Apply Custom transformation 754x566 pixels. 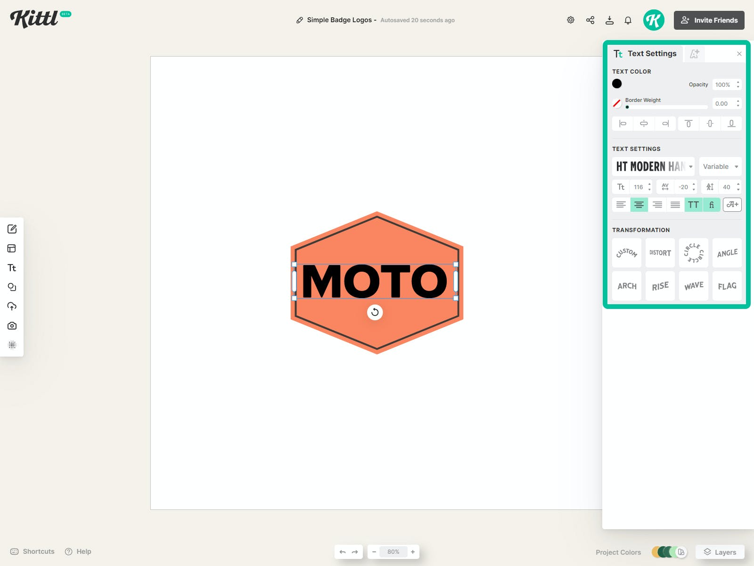627,253
